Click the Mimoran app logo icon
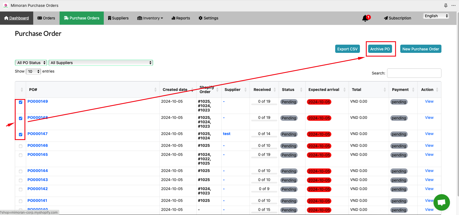 pos(6,5)
